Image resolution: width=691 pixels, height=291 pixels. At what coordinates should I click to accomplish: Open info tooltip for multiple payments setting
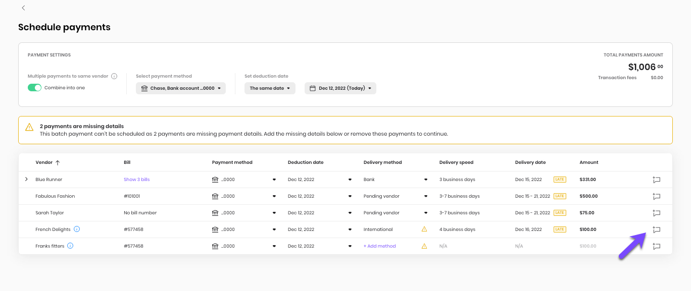pos(114,76)
